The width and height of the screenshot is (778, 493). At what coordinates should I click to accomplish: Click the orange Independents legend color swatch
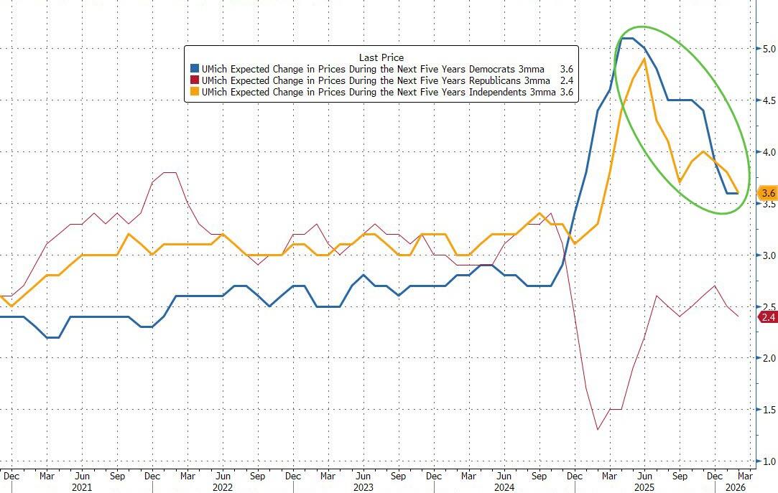[195, 93]
